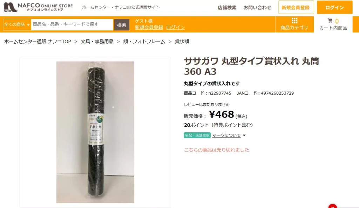Click the 宅配・店舗受取 green badge

[x=197, y=135]
